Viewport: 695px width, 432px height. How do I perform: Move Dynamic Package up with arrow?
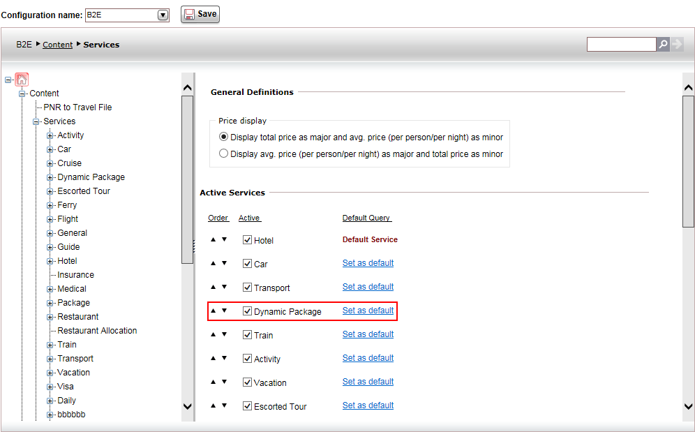pos(214,311)
